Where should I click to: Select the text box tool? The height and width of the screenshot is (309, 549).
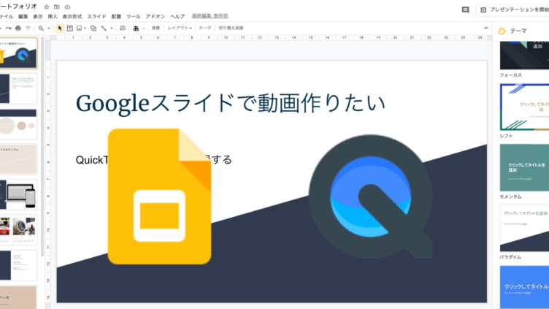click(69, 28)
